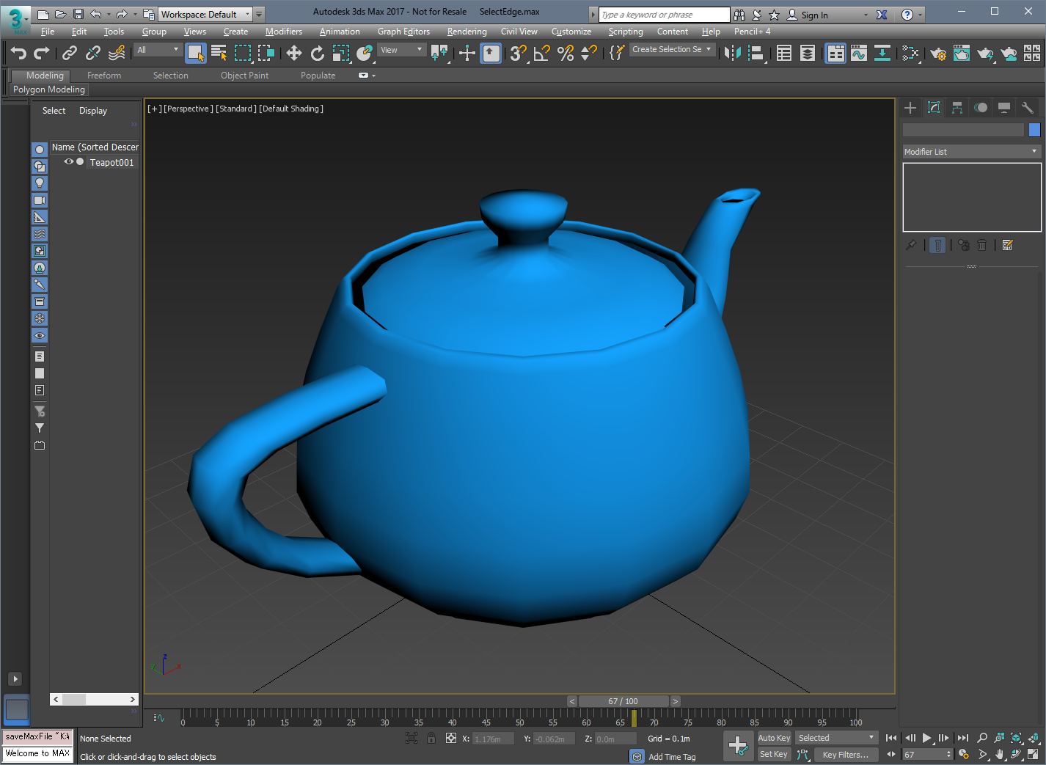Switch to the Freeform ribbon tab
The width and height of the screenshot is (1046, 765).
[104, 76]
